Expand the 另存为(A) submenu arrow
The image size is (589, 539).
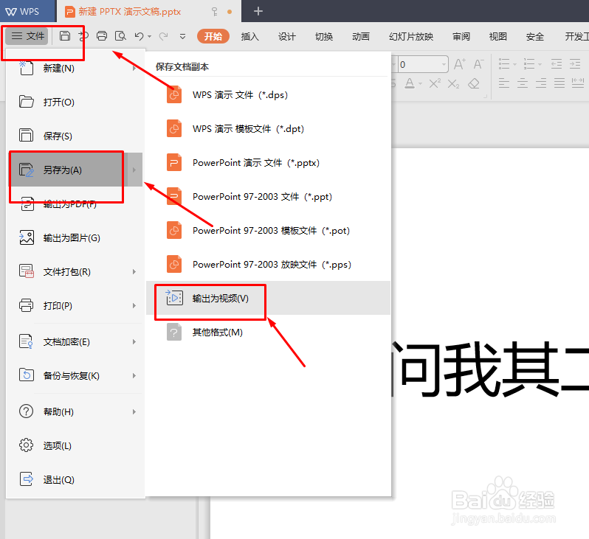point(134,170)
